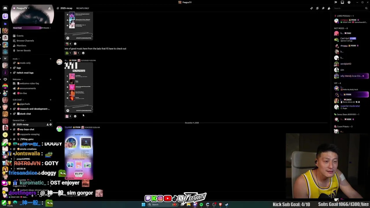This screenshot has width=370, height=208.
Task: Open the My Top Songs Spotify image
Action: click(x=79, y=87)
